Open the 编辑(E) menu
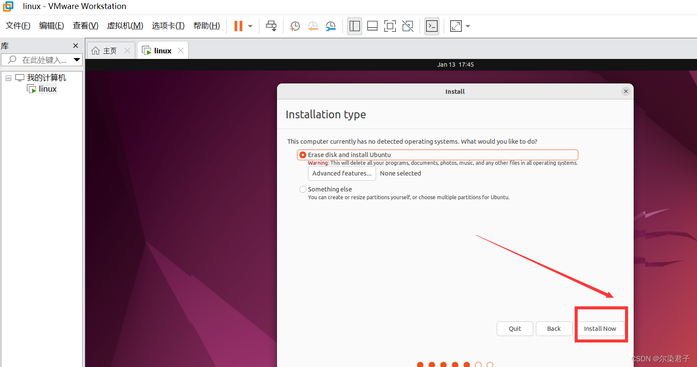The height and width of the screenshot is (367, 697). 52,26
